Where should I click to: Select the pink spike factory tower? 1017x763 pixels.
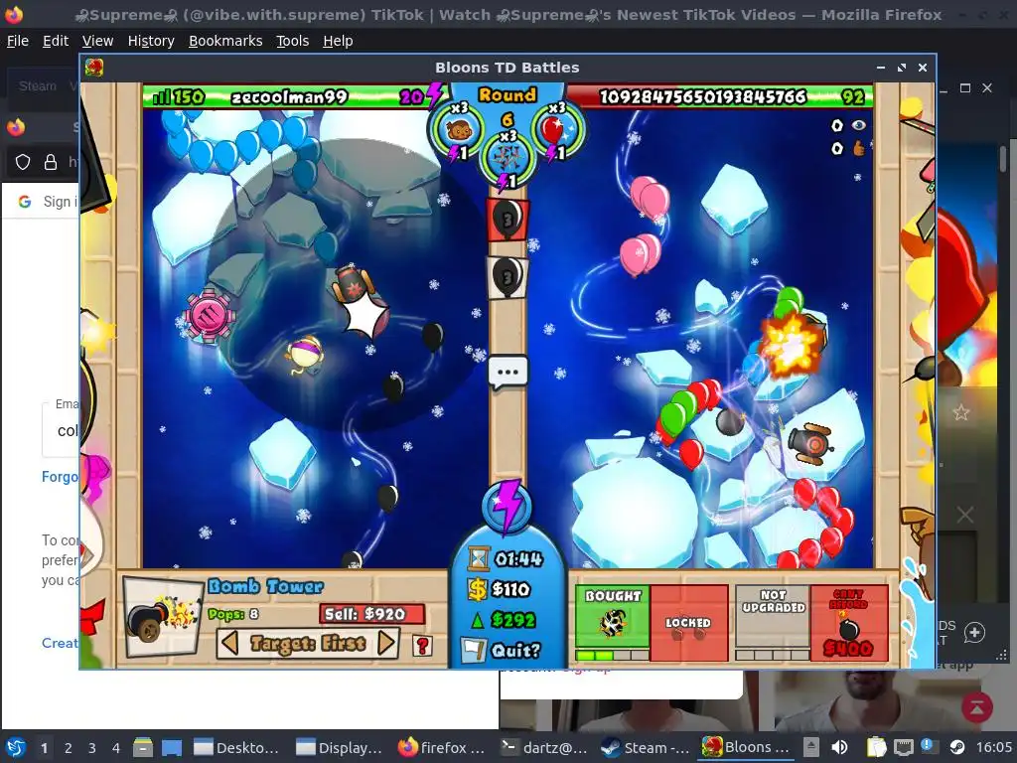[209, 315]
